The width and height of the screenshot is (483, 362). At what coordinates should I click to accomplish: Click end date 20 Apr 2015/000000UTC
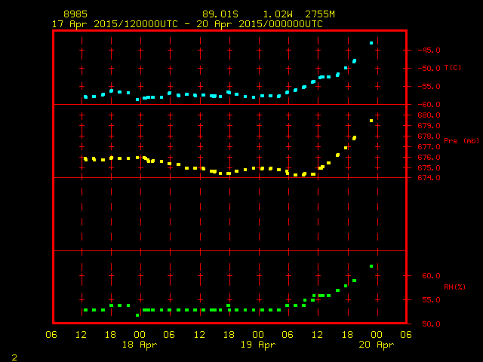coord(260,24)
